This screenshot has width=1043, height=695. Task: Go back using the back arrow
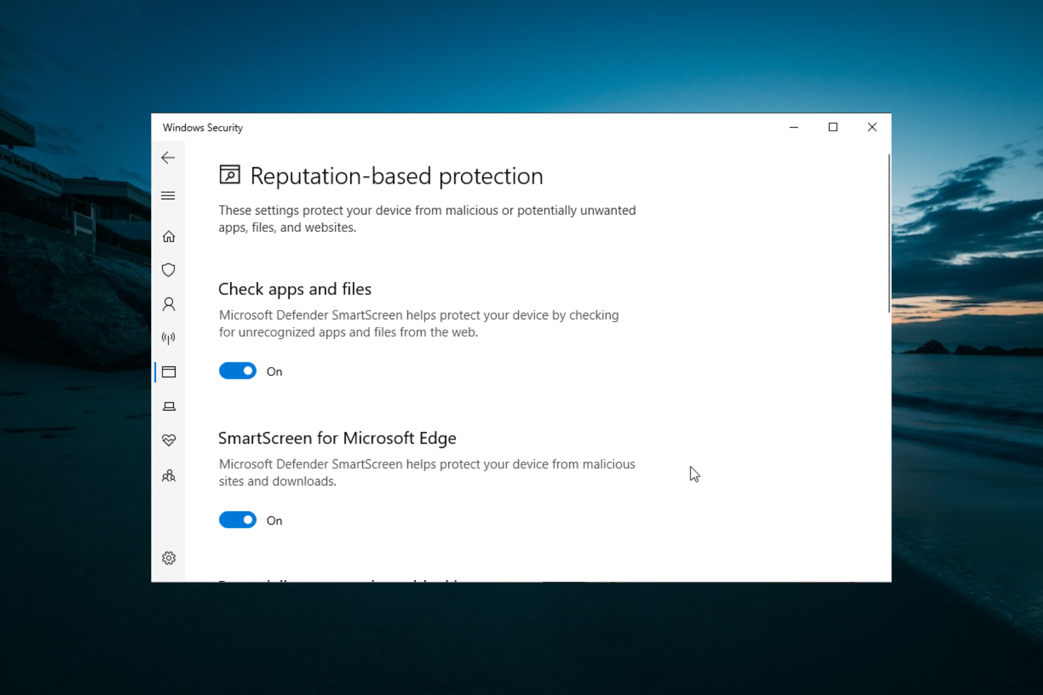[168, 158]
